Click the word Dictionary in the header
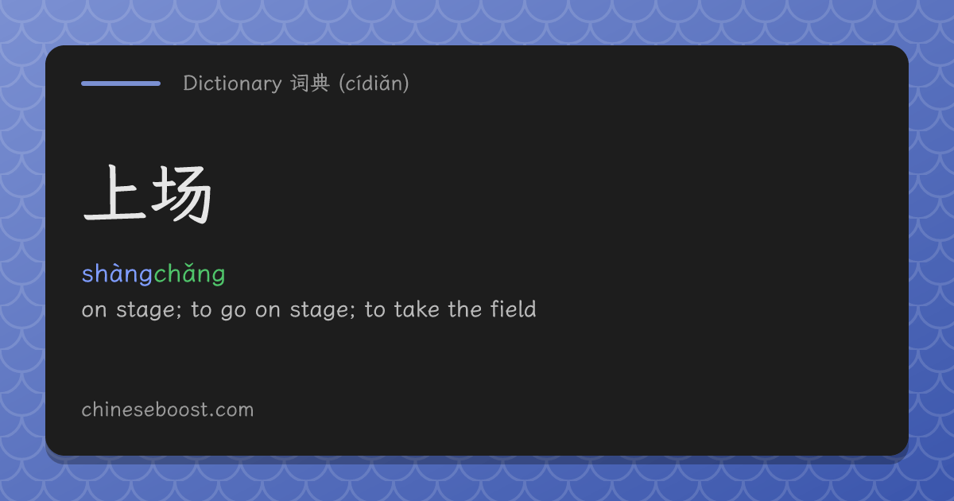954x501 pixels. [x=232, y=83]
